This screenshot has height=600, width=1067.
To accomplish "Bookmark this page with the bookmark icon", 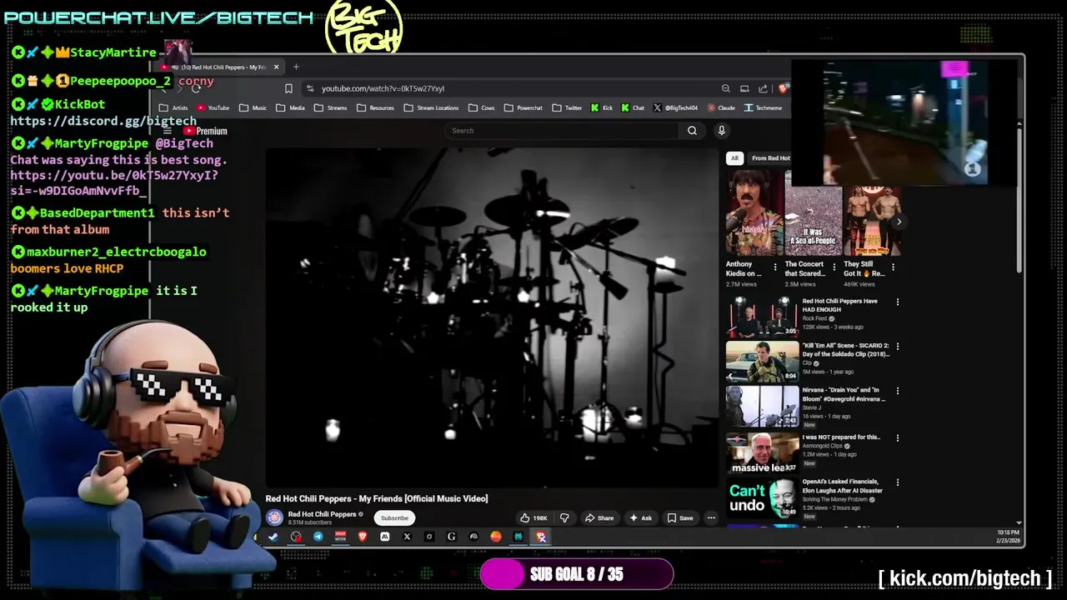I will pos(288,88).
